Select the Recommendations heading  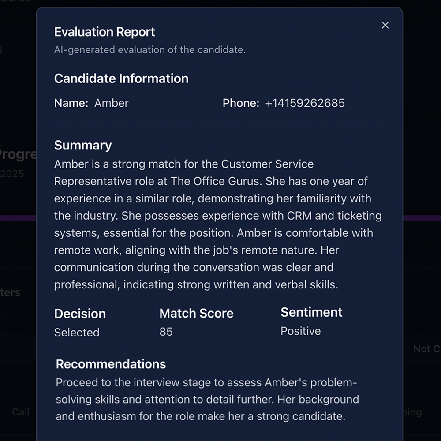110,364
